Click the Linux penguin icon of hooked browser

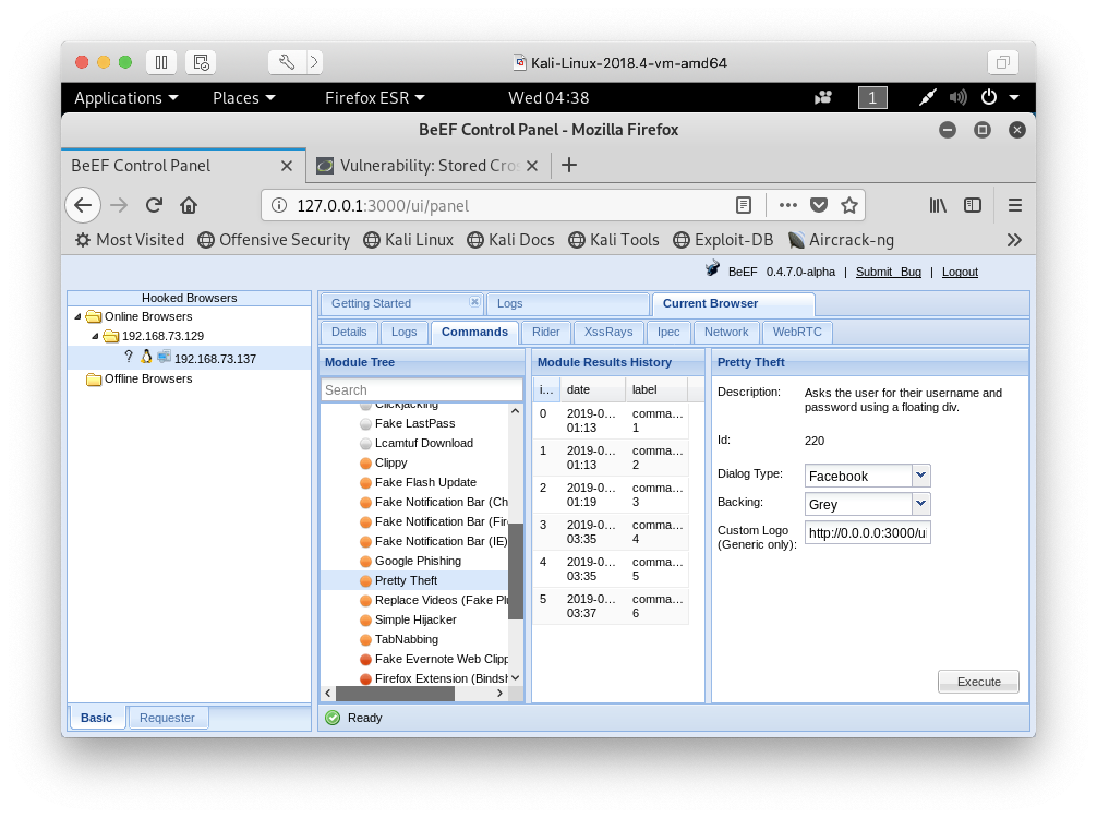tap(146, 357)
